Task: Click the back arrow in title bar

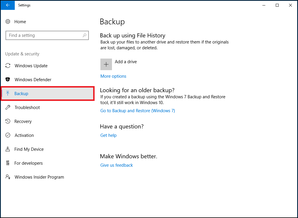Action: (8, 5)
